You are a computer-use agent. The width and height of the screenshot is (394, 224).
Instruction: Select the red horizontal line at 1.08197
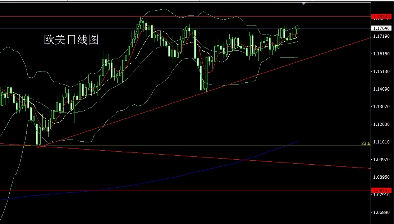tap(185, 190)
